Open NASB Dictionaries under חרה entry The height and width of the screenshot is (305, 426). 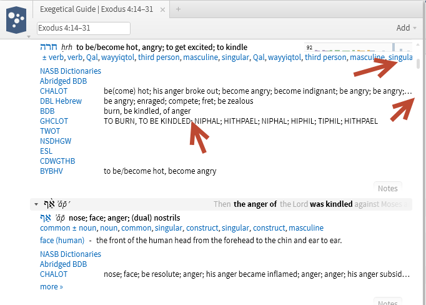pyautogui.click(x=71, y=71)
